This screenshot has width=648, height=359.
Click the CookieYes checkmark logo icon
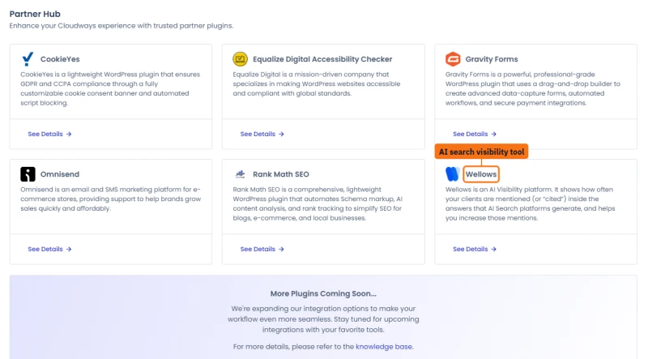tap(28, 59)
